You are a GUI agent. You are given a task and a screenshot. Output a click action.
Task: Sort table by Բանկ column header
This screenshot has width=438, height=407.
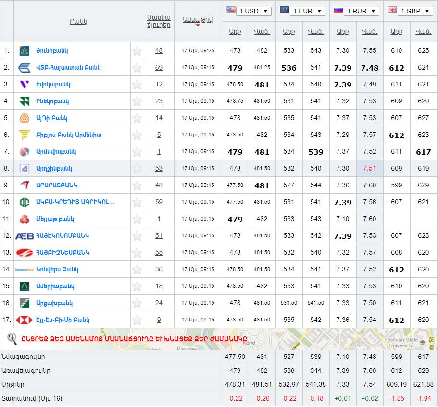point(78,22)
